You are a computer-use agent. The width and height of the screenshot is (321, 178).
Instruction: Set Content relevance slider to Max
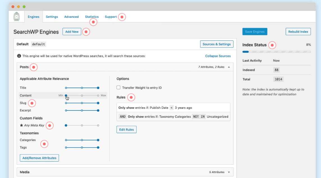click(98, 95)
